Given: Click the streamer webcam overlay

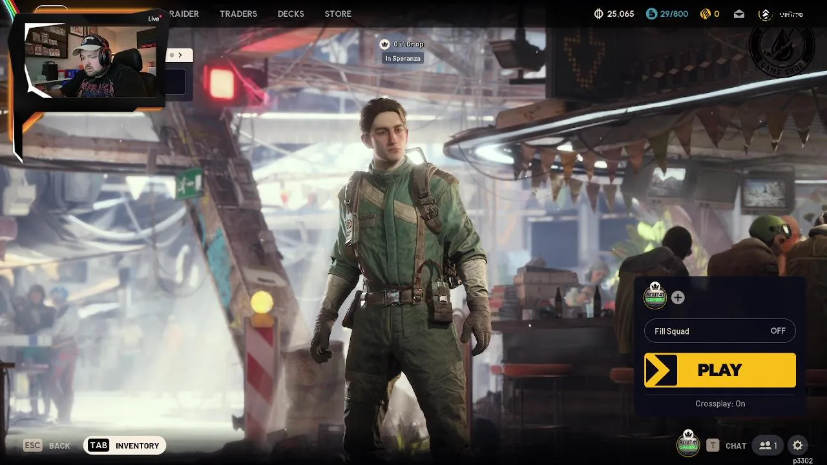Looking at the screenshot, I should (90, 61).
